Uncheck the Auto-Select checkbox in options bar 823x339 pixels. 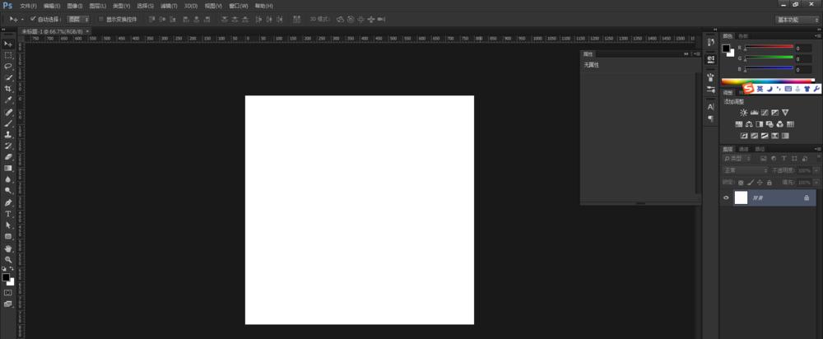tap(33, 19)
